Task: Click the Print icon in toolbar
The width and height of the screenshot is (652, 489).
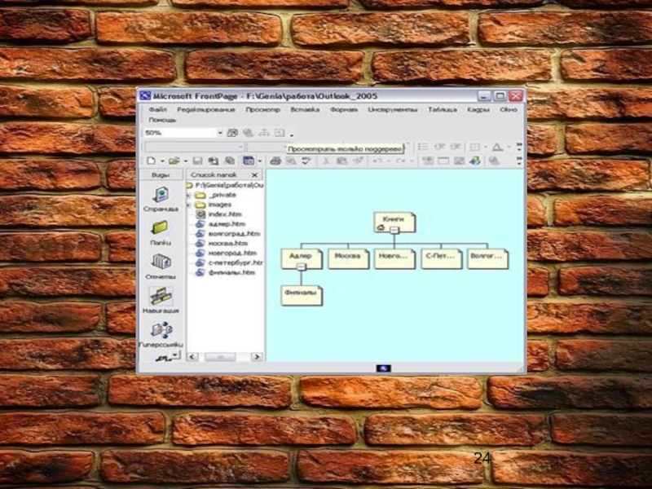Action: (x=275, y=161)
